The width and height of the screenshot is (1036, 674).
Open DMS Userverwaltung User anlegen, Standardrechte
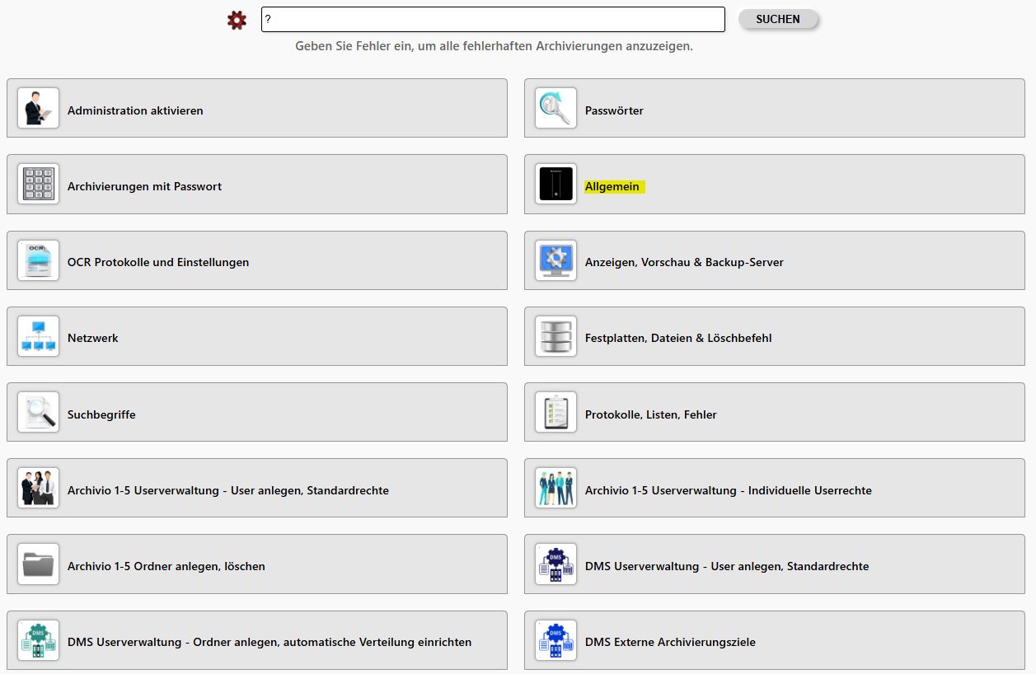(726, 566)
